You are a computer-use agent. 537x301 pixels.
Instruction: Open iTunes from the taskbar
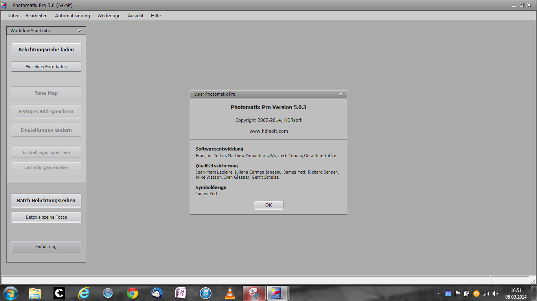pyautogui.click(x=206, y=293)
